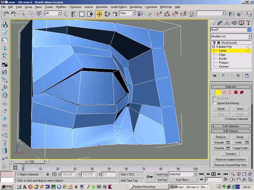Screen dimensions: 254x190
Task: Click the Remove Isolated Vertices button
Action: coord(230,160)
